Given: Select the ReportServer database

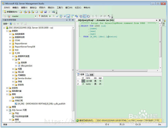Looking at the screenshot, I should click(x=21, y=43).
